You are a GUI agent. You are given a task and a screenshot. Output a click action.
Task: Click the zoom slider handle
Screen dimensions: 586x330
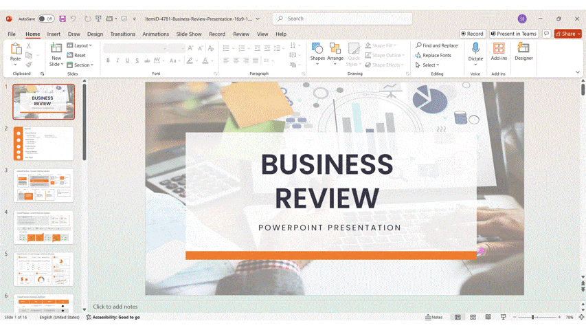tap(533, 317)
